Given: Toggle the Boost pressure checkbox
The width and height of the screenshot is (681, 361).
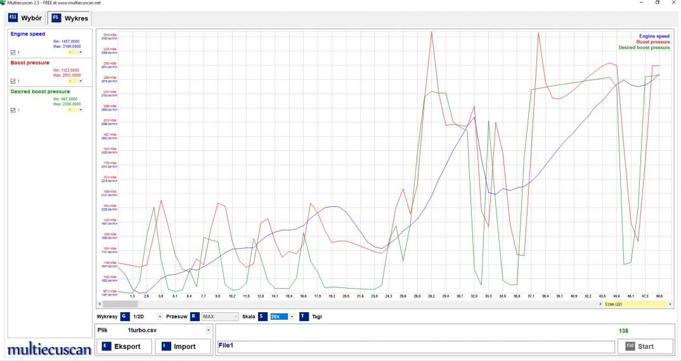Looking at the screenshot, I should pyautogui.click(x=13, y=81).
